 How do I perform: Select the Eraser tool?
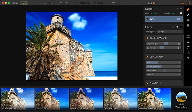[188, 47]
